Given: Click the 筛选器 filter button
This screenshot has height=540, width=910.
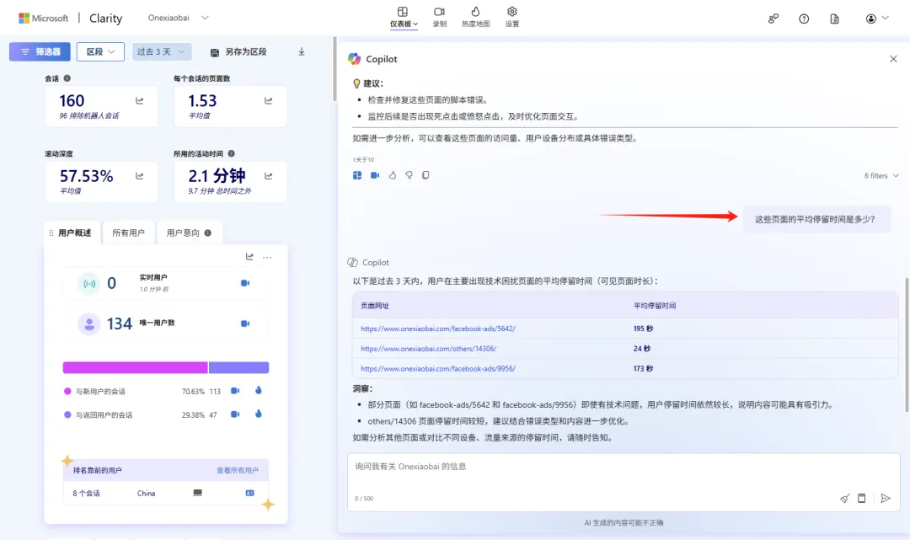Looking at the screenshot, I should coord(40,52).
